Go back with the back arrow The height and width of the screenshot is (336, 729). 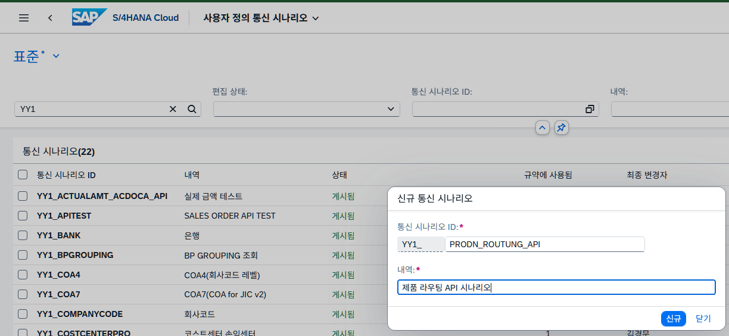(x=50, y=18)
